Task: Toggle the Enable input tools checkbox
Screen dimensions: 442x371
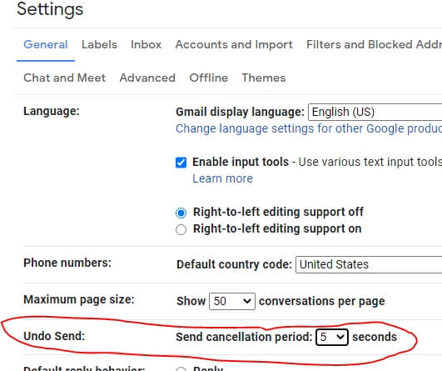Action: pyautogui.click(x=181, y=163)
